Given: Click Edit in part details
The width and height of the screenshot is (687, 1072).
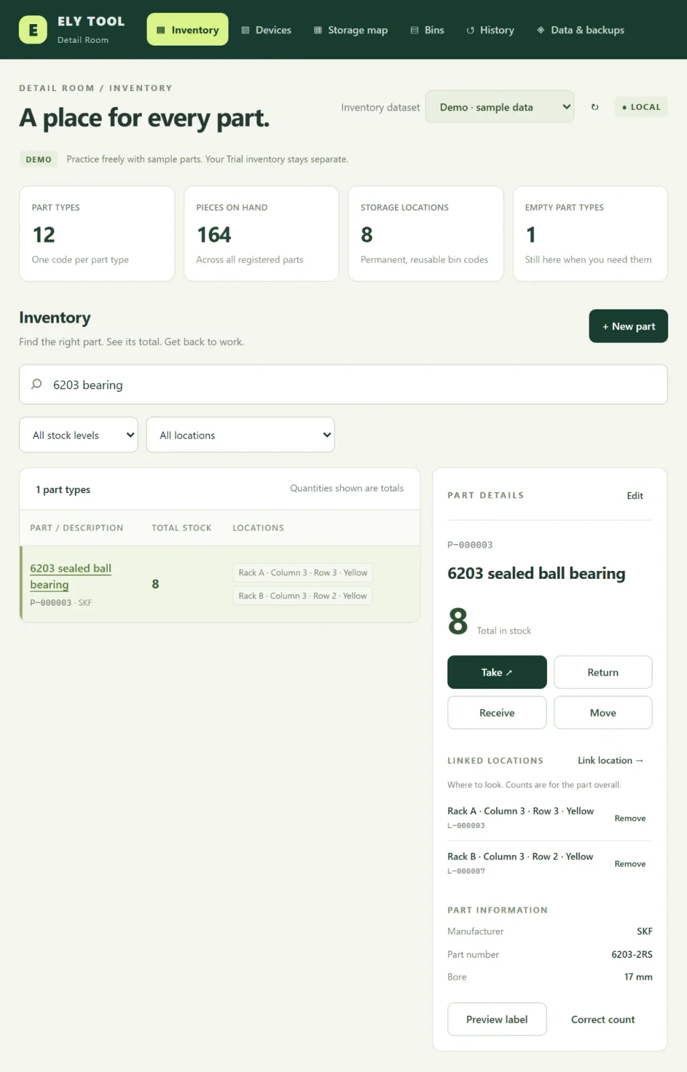Looking at the screenshot, I should (x=635, y=496).
